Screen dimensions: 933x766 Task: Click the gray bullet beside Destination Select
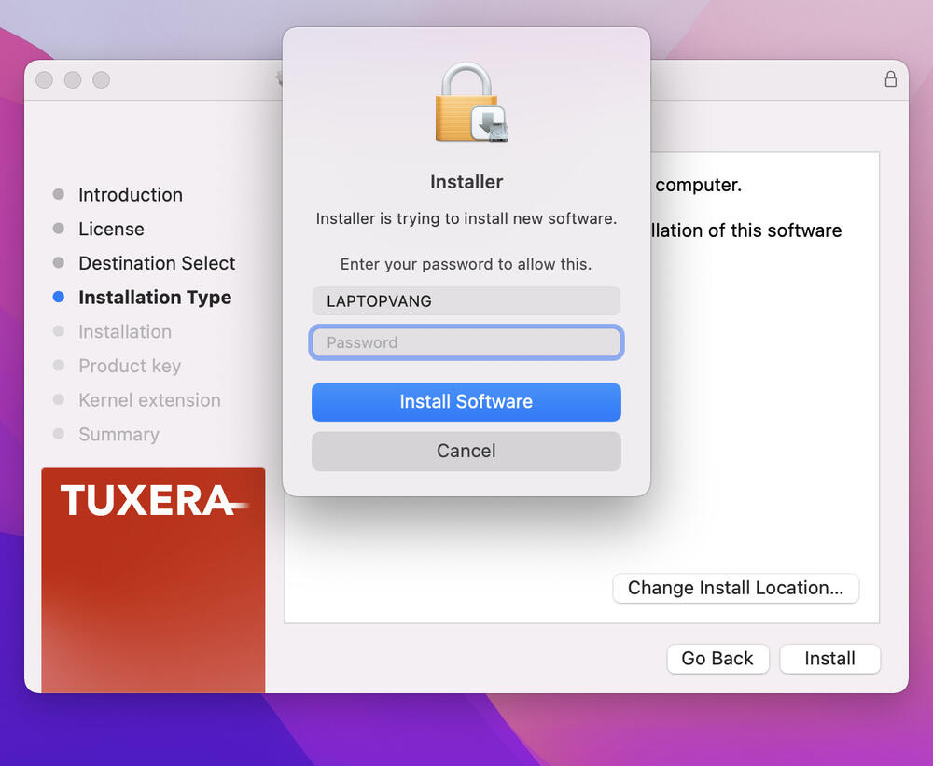[x=58, y=262]
